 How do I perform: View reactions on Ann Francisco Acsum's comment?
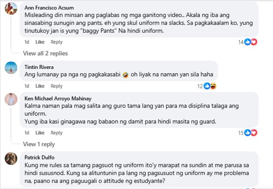tap(251, 42)
